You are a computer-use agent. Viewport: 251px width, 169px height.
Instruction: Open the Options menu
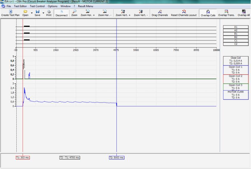52,6
